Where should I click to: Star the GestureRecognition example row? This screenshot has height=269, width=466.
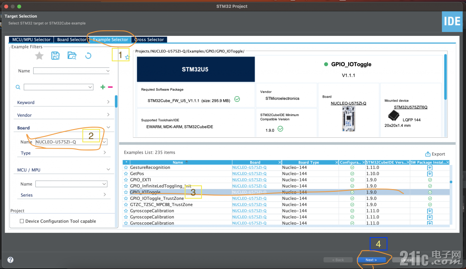click(126, 168)
